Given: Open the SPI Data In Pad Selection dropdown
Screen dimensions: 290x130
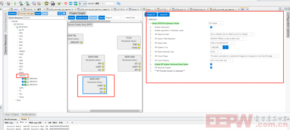Looking at the screenshot, I should 228,38.
